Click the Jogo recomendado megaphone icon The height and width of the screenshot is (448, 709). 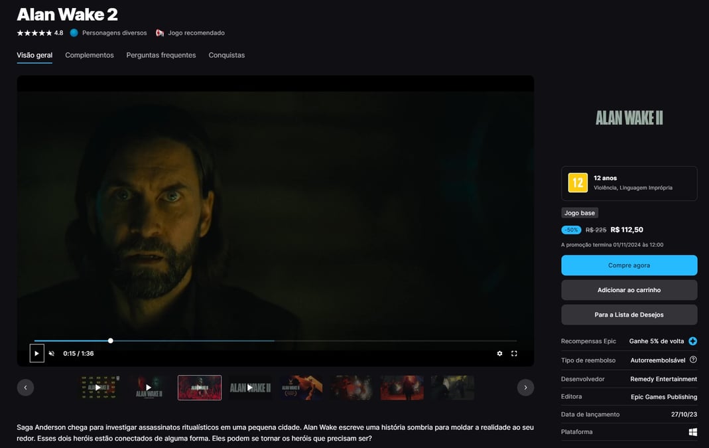[x=160, y=33]
